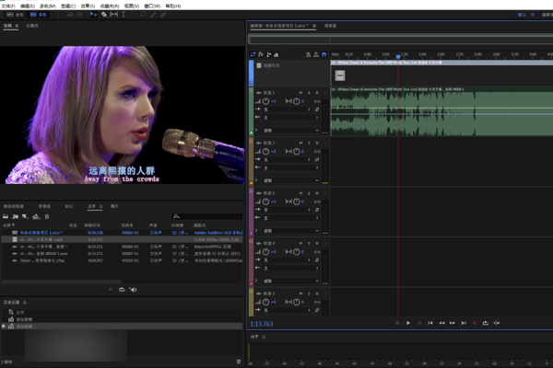This screenshot has height=368, width=553.
Task: Open the 编辑(E) Edit menu
Action: click(28, 6)
